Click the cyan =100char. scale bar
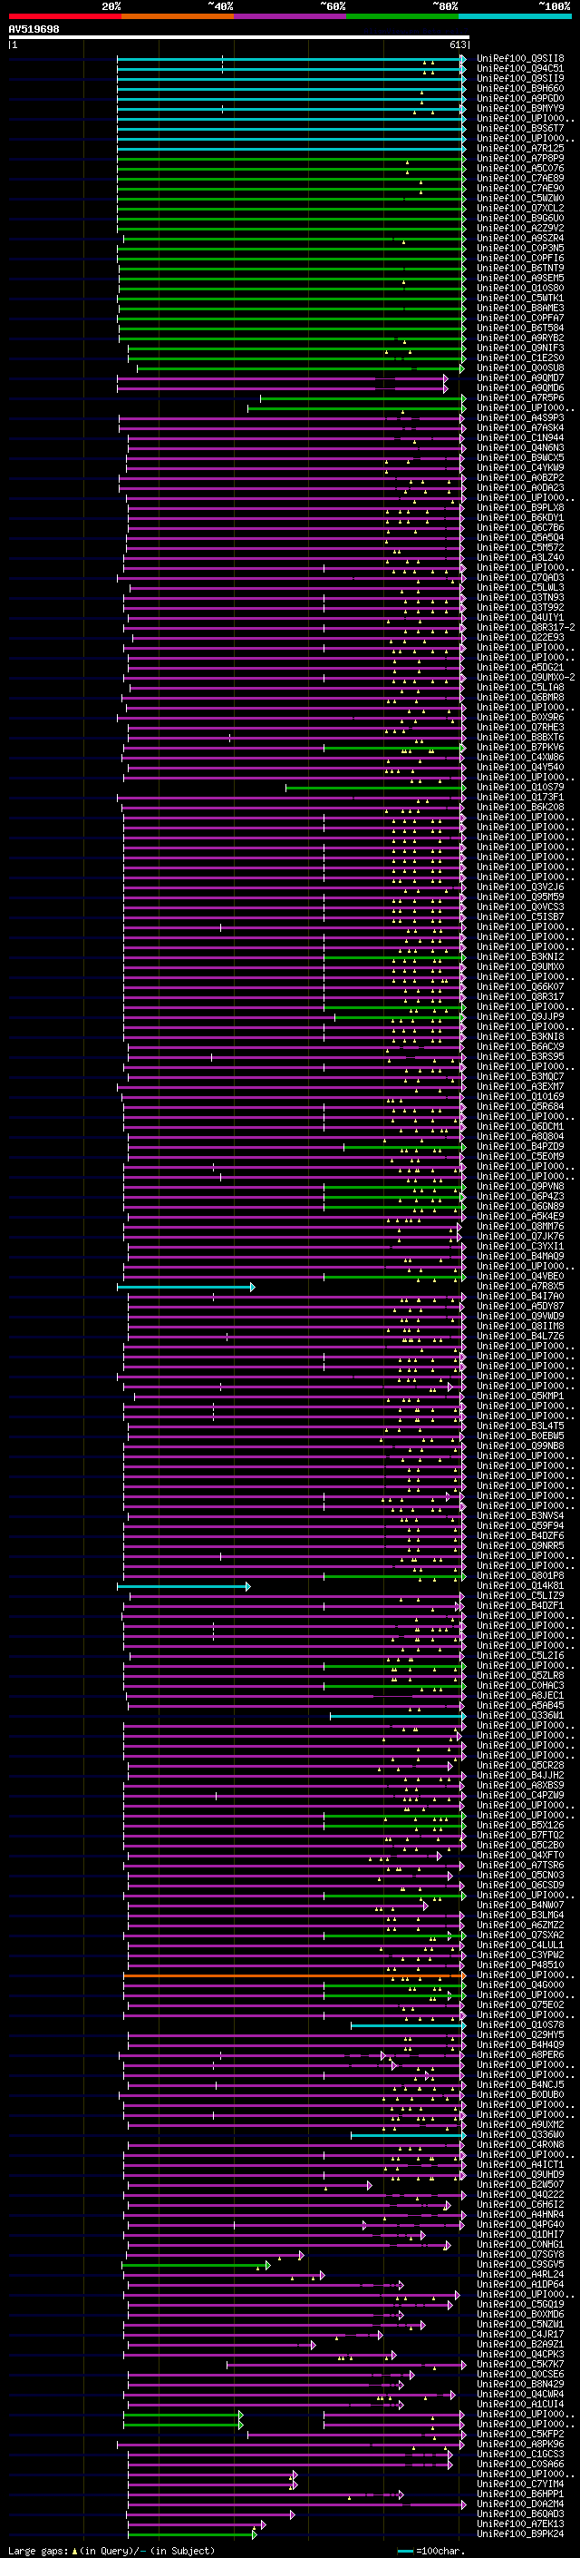The image size is (580, 2558). (404, 2551)
